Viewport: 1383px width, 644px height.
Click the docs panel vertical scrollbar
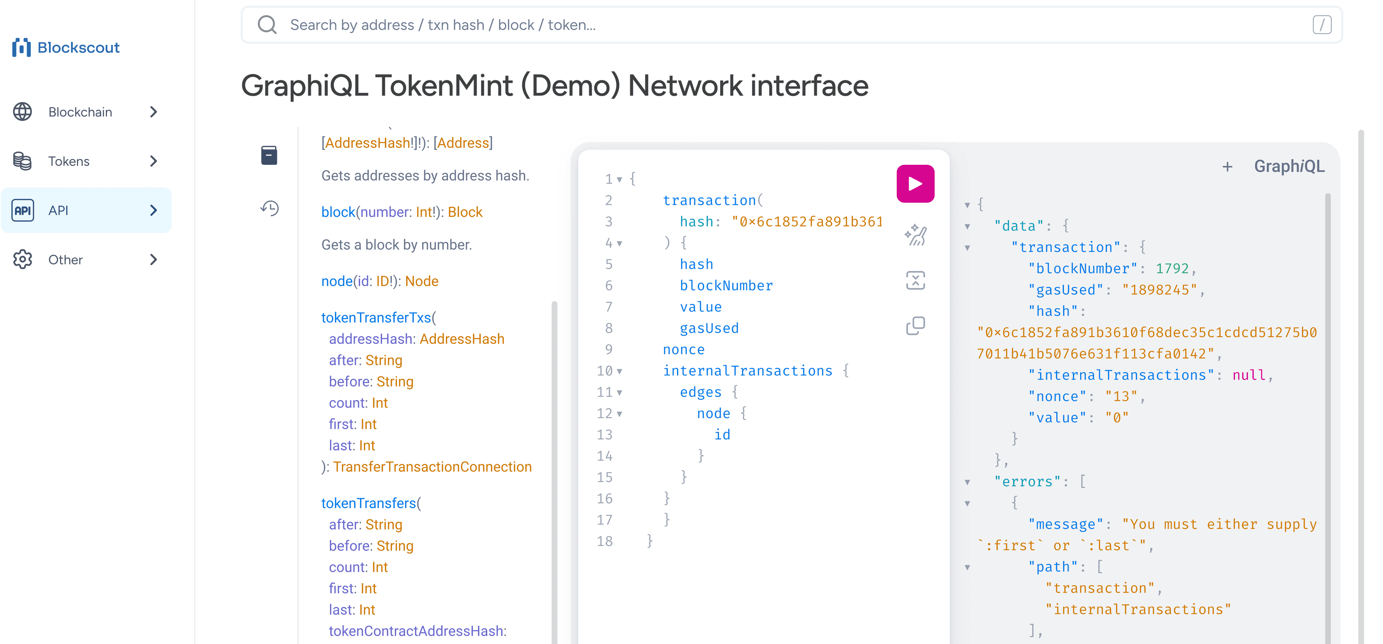click(554, 472)
